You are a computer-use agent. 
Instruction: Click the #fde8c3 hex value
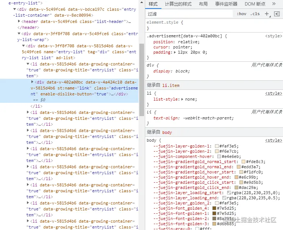pyautogui.click(x=255, y=162)
